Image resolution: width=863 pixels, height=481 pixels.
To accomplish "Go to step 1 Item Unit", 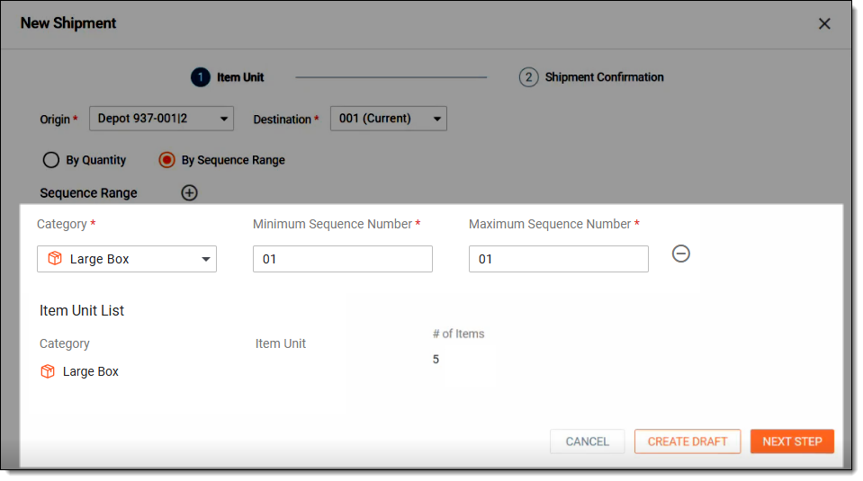I will click(x=228, y=77).
